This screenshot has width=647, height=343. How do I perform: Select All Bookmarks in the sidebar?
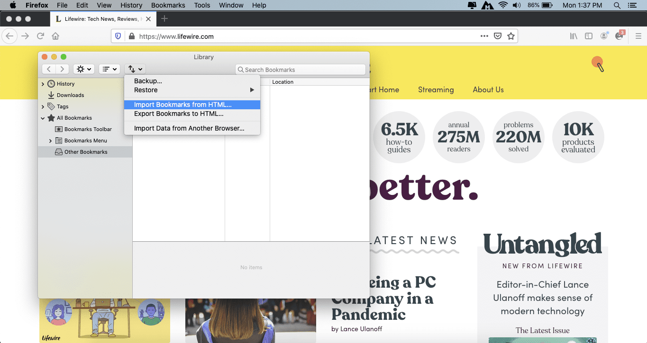tap(74, 118)
